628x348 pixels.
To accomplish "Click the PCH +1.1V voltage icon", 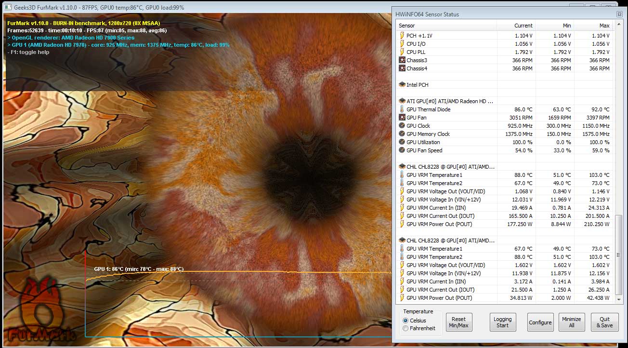I will pos(402,36).
